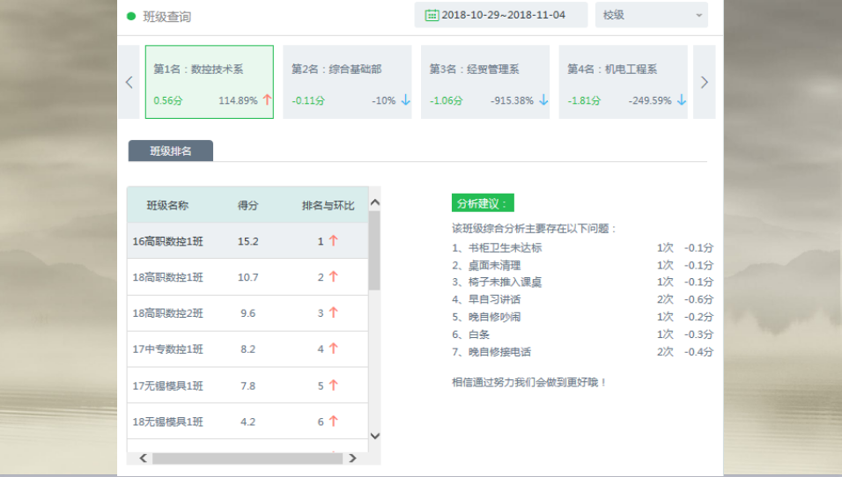Click red up arrow in 数控技术系 card

(267, 100)
